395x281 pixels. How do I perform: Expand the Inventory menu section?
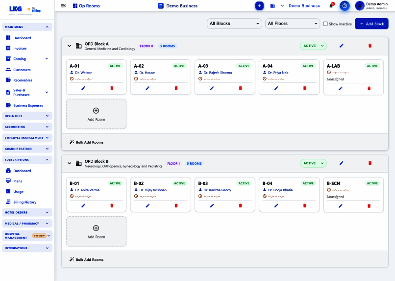(x=27, y=116)
